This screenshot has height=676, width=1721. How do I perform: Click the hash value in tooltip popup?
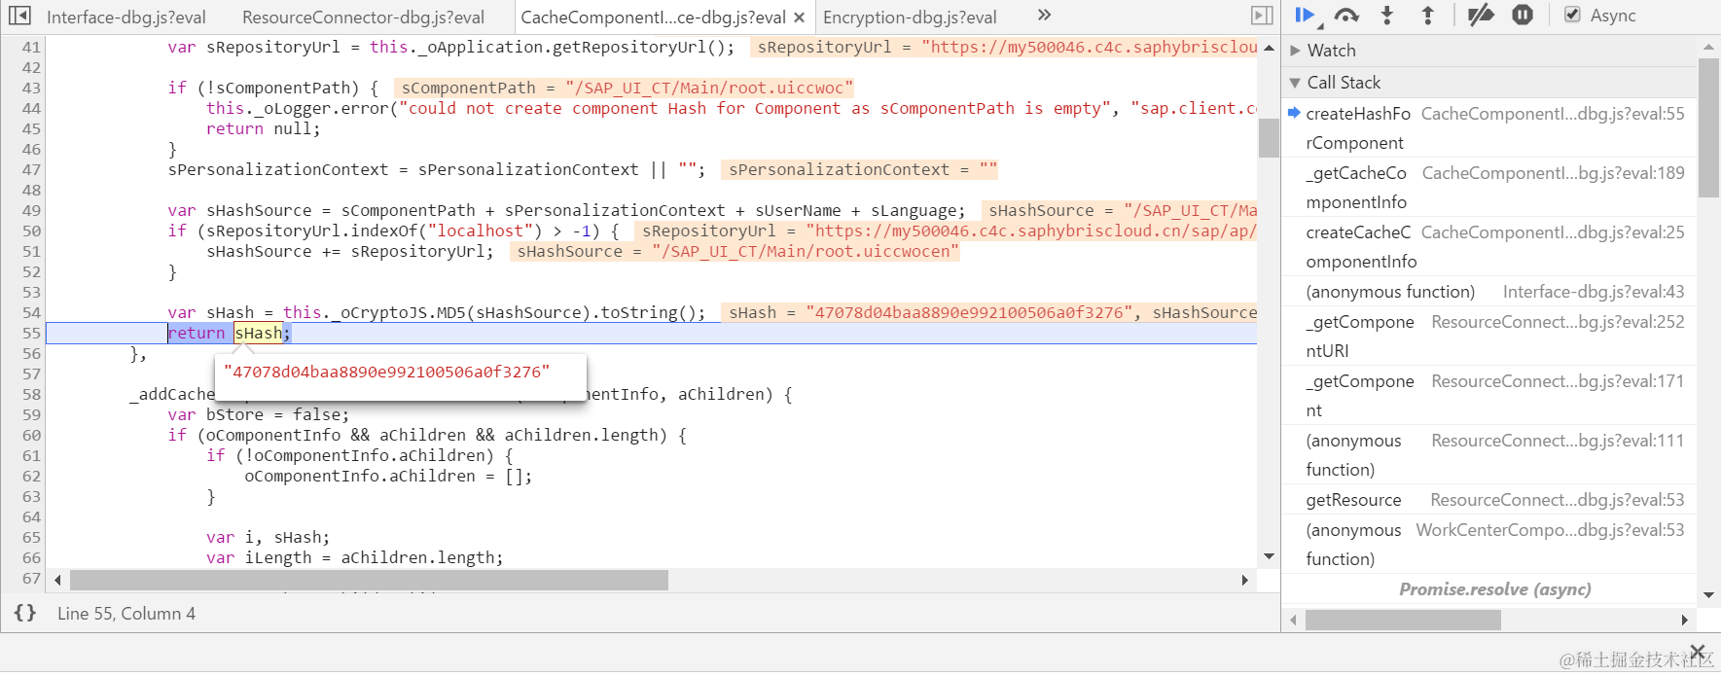click(x=386, y=372)
